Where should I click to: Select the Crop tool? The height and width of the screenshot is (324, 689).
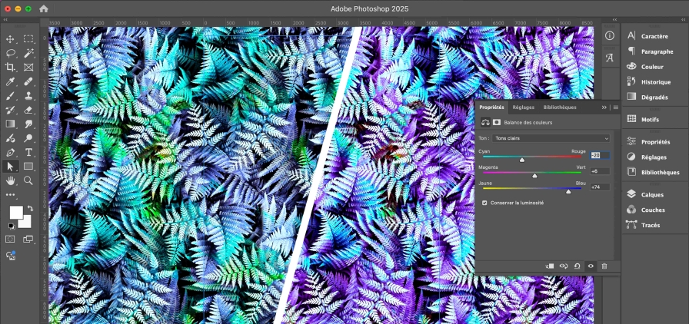coord(10,67)
